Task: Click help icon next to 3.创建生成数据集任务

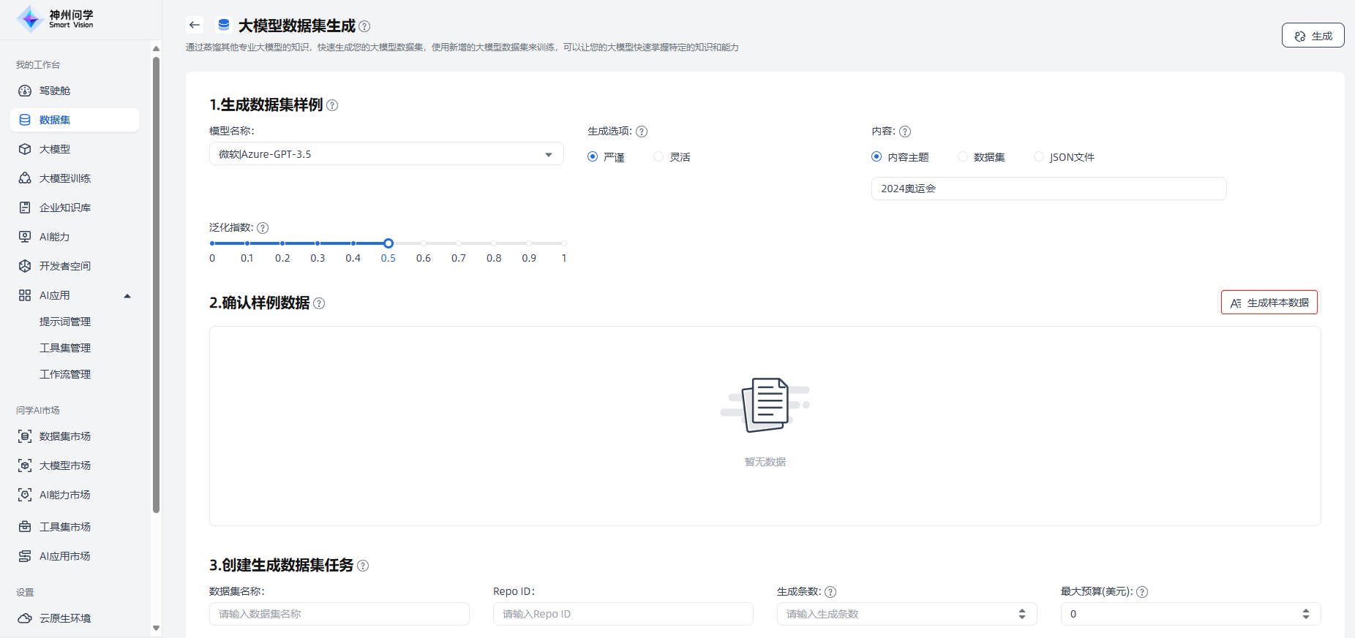Action: 363,566
